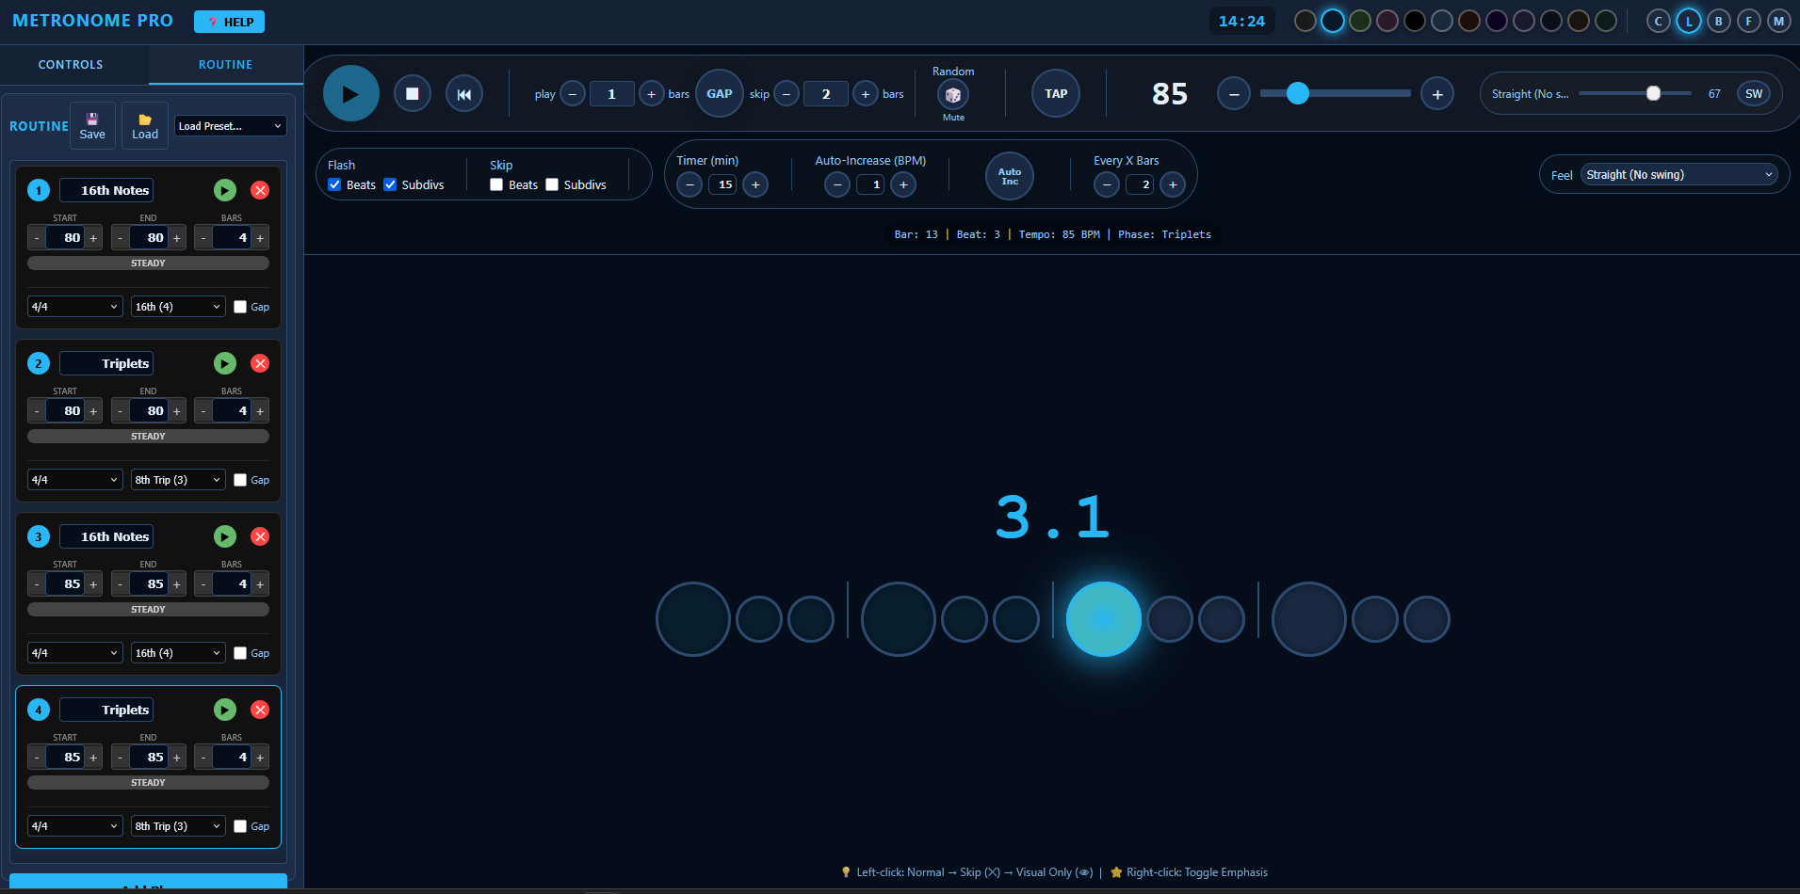This screenshot has height=894, width=1800.
Task: Open section 1 time signature dropdown
Action: click(75, 307)
